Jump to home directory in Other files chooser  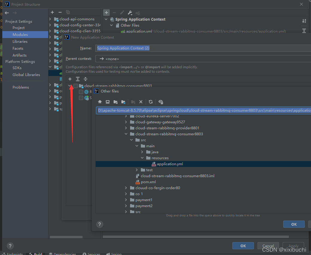[x=100, y=102]
